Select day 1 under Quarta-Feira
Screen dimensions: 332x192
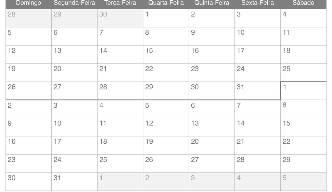(x=166, y=18)
